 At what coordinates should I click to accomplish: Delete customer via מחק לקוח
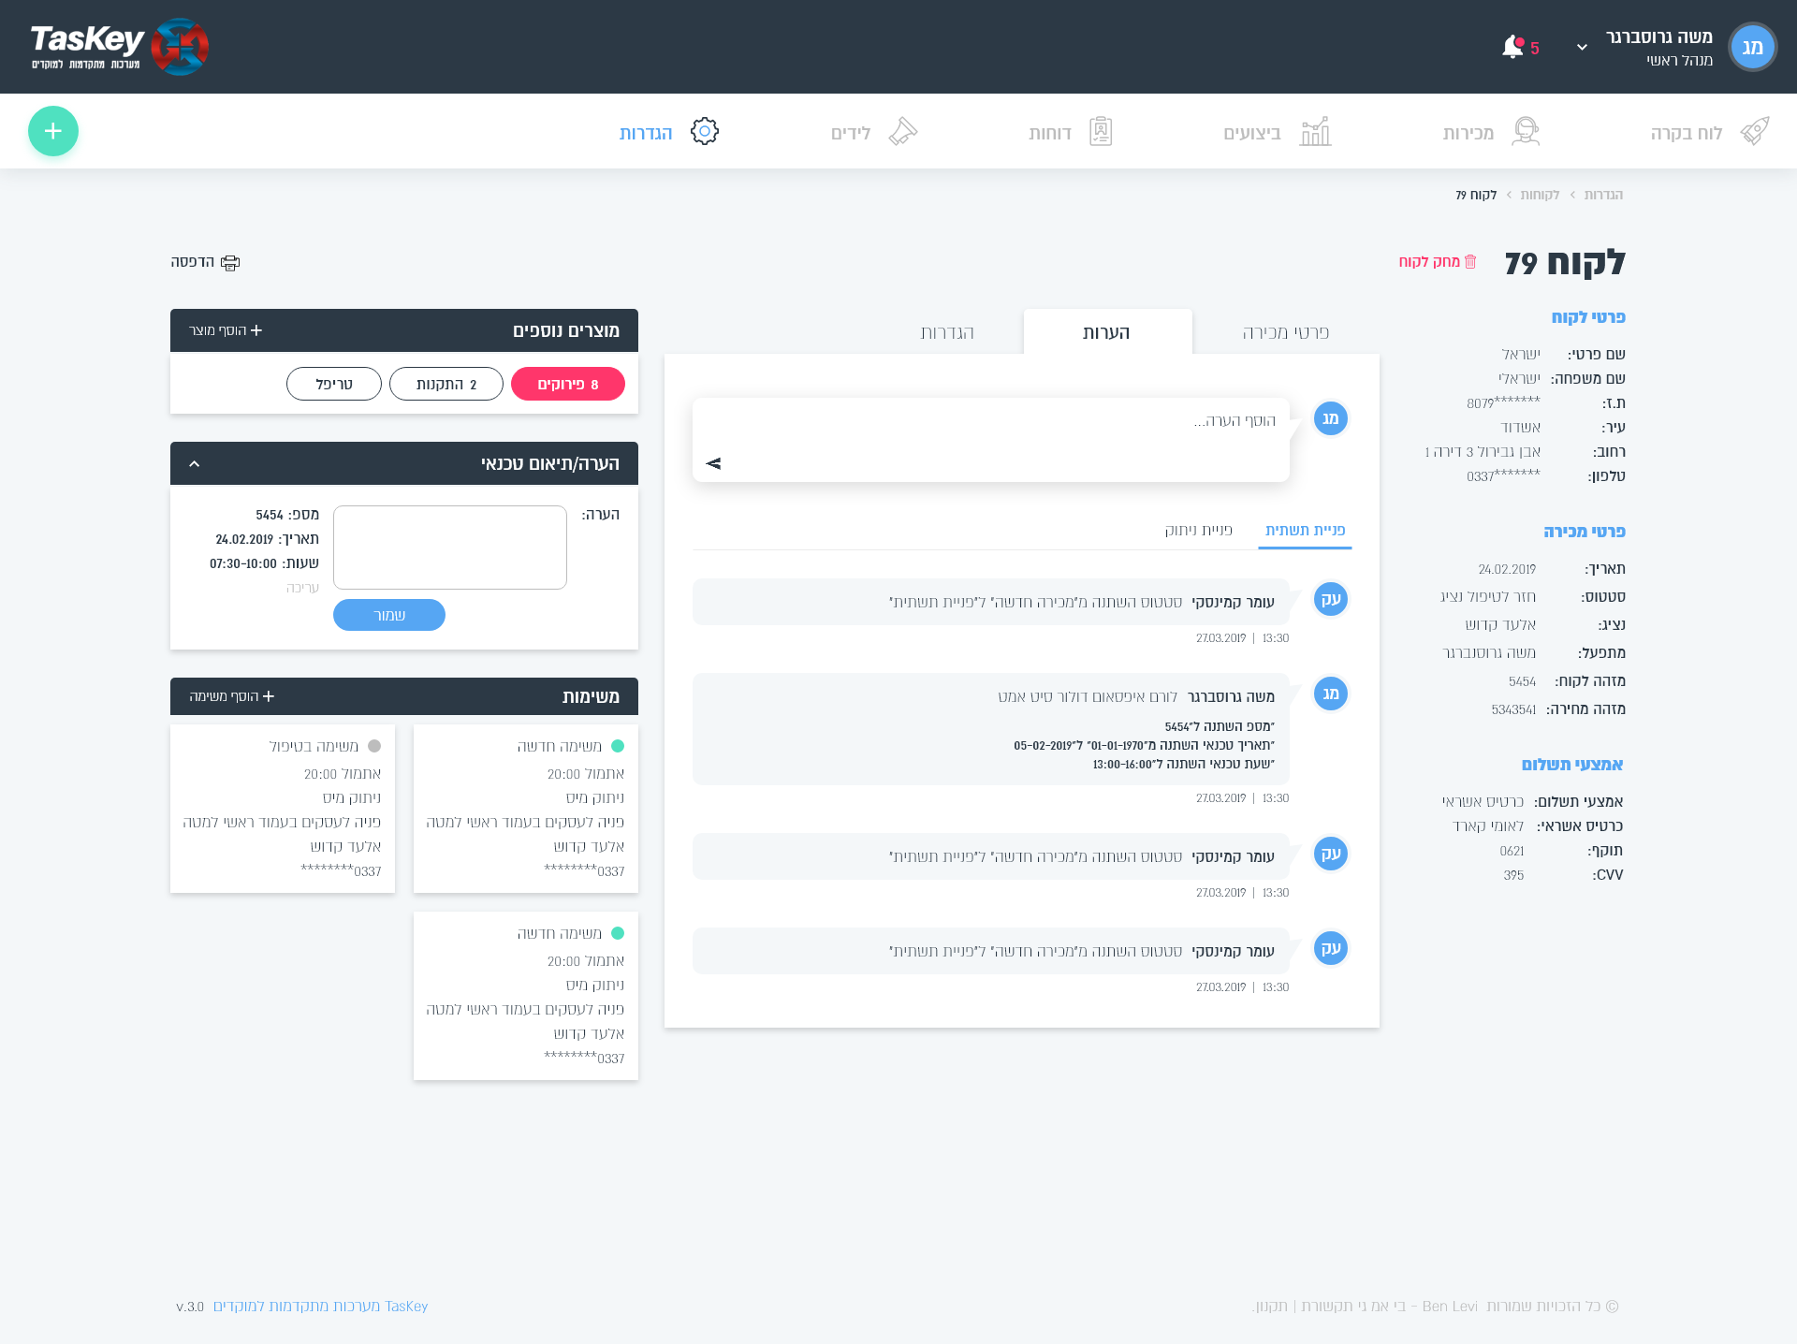pos(1429,262)
